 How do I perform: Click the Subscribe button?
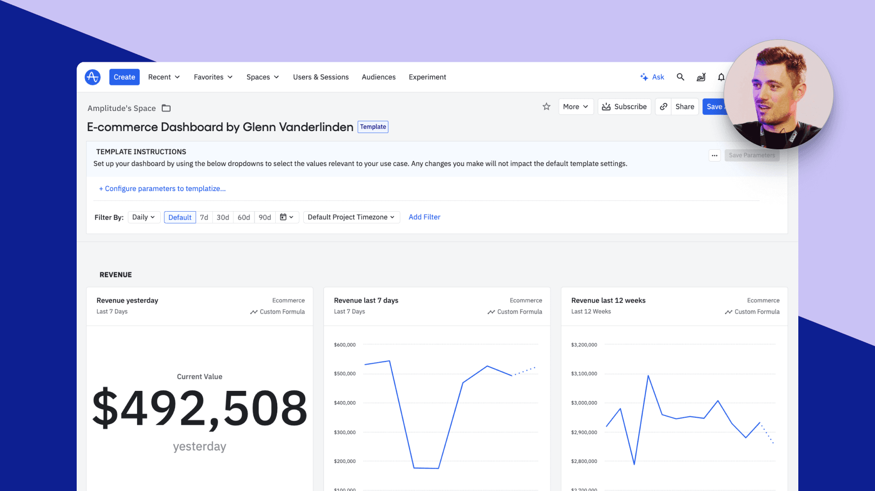[624, 107]
